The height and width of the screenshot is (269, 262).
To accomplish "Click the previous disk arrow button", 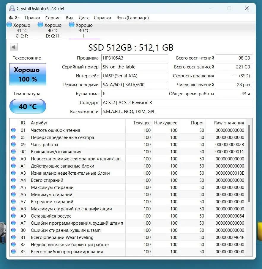I will [14, 47].
